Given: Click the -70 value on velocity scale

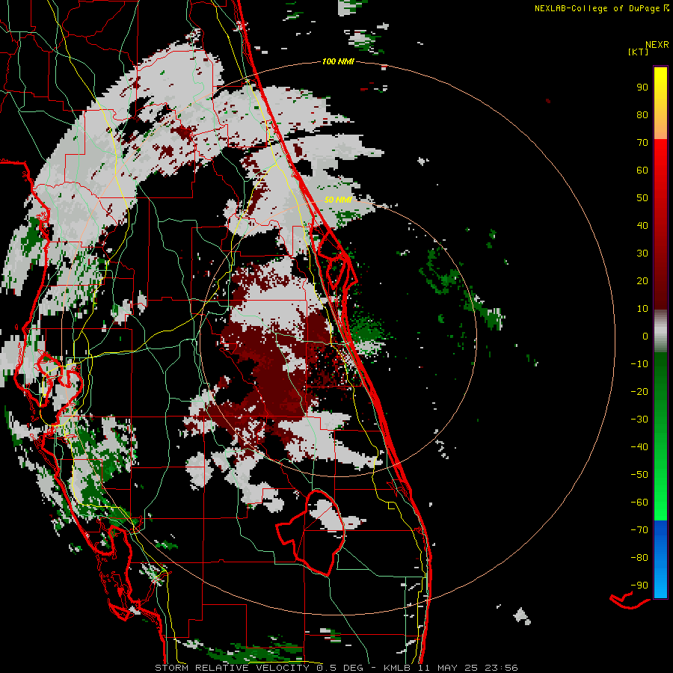Looking at the screenshot, I should coord(639,529).
